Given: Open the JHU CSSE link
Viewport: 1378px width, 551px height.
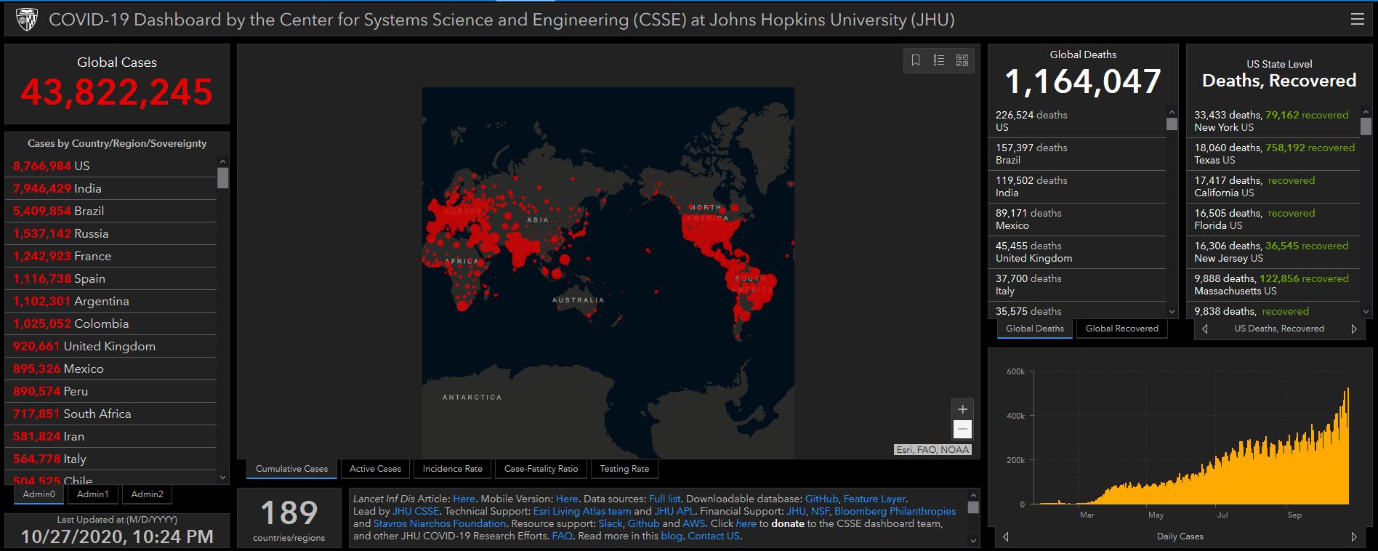Looking at the screenshot, I should click(x=416, y=511).
